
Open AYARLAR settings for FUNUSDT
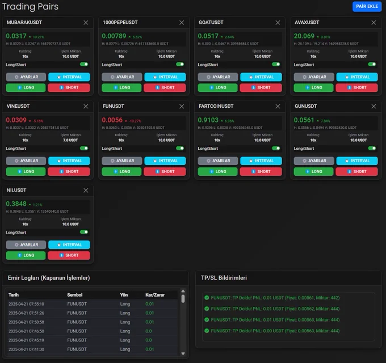pos(122,161)
